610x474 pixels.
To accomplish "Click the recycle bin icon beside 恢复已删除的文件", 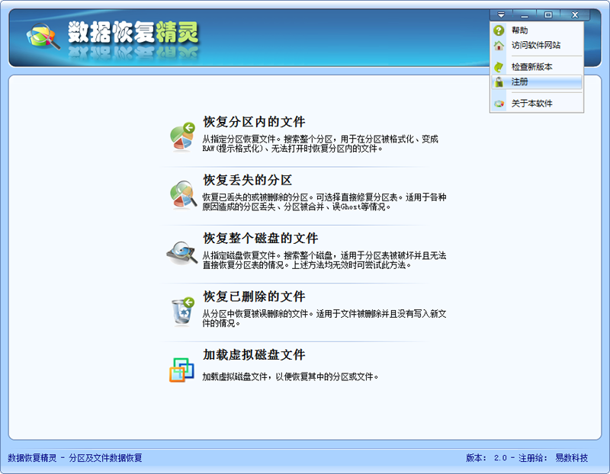I will 183,310.
